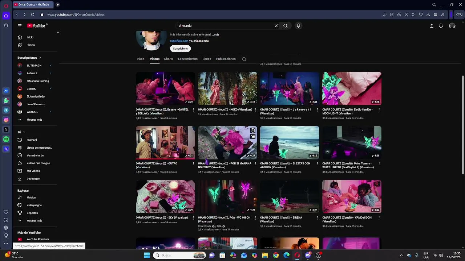The width and height of the screenshot is (465, 261).
Task: Open Google Chrome from taskbar
Action: click(276, 255)
